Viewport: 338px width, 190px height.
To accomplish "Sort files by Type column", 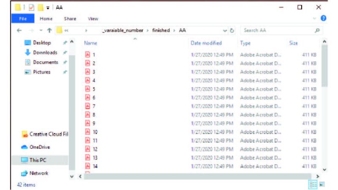I will click(245, 43).
